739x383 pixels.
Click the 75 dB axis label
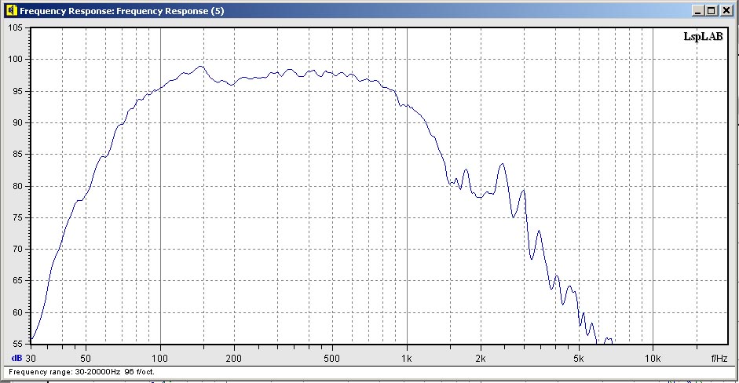pyautogui.click(x=17, y=217)
